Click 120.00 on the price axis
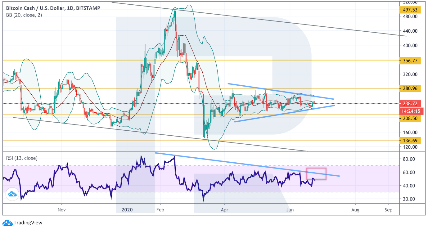 click(x=410, y=147)
